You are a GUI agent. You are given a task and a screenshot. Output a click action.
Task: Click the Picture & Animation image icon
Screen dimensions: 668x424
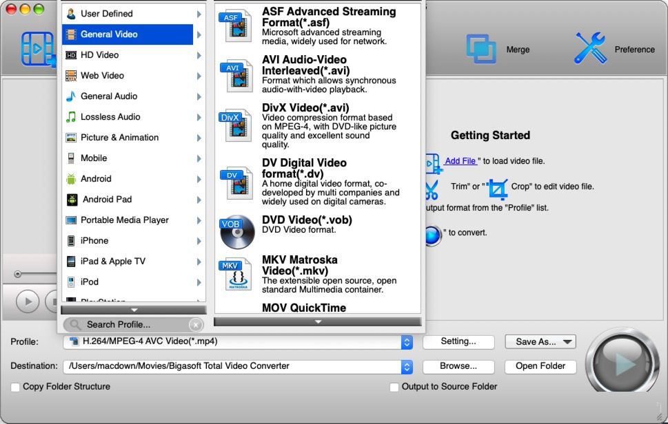click(71, 138)
